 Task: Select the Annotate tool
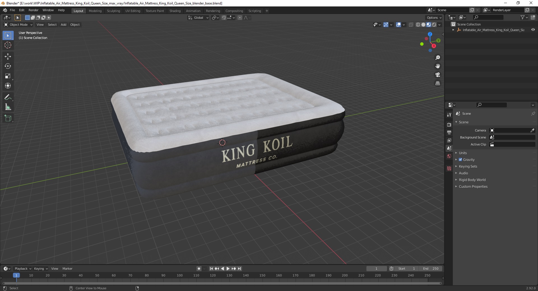[x=8, y=97]
